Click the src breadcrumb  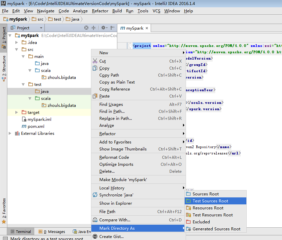click(38, 19)
